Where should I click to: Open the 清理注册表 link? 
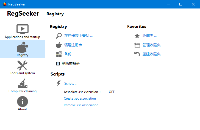[73, 45]
